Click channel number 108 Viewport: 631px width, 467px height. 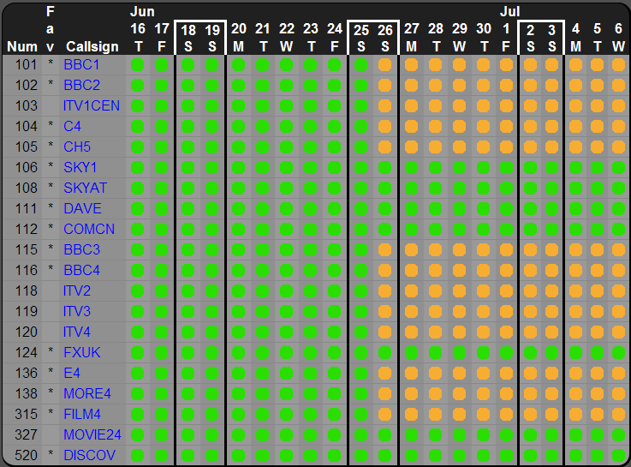(27, 188)
